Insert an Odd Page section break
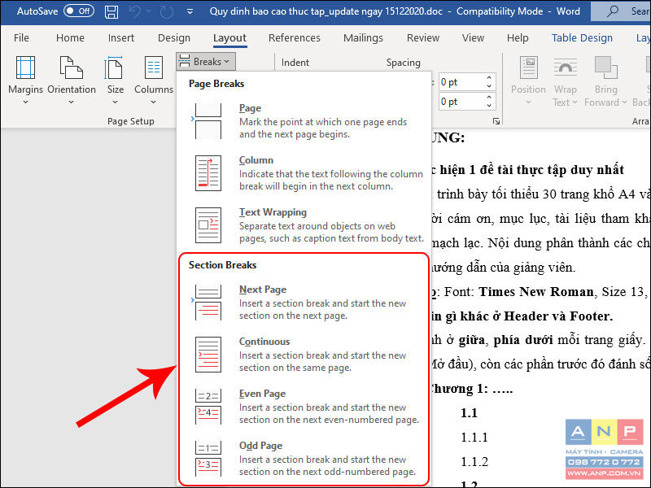The width and height of the screenshot is (651, 488). pyautogui.click(x=304, y=459)
